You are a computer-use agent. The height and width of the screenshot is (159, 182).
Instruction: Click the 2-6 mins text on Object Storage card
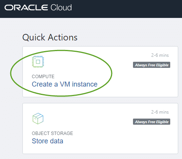[160, 112]
